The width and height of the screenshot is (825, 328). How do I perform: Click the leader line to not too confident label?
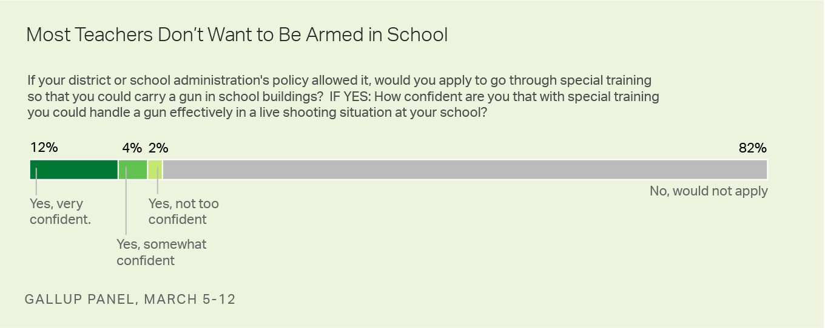[157, 182]
